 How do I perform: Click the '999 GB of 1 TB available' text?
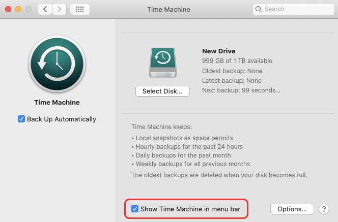pyautogui.click(x=237, y=61)
